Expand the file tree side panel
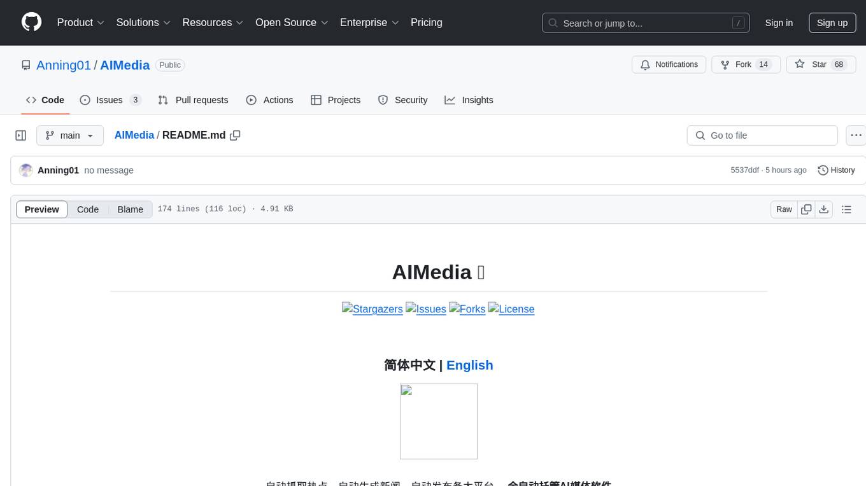The height and width of the screenshot is (486, 866). point(21,135)
